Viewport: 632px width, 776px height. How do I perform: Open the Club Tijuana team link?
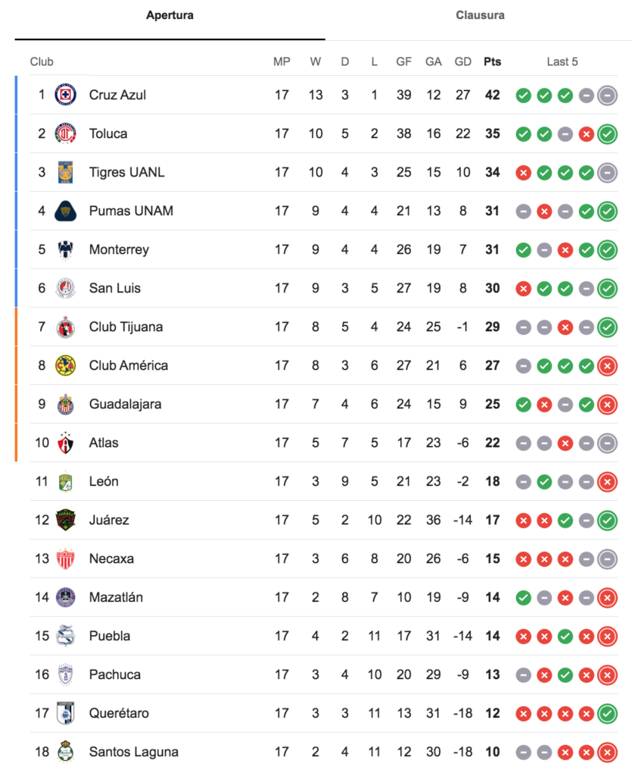126,327
